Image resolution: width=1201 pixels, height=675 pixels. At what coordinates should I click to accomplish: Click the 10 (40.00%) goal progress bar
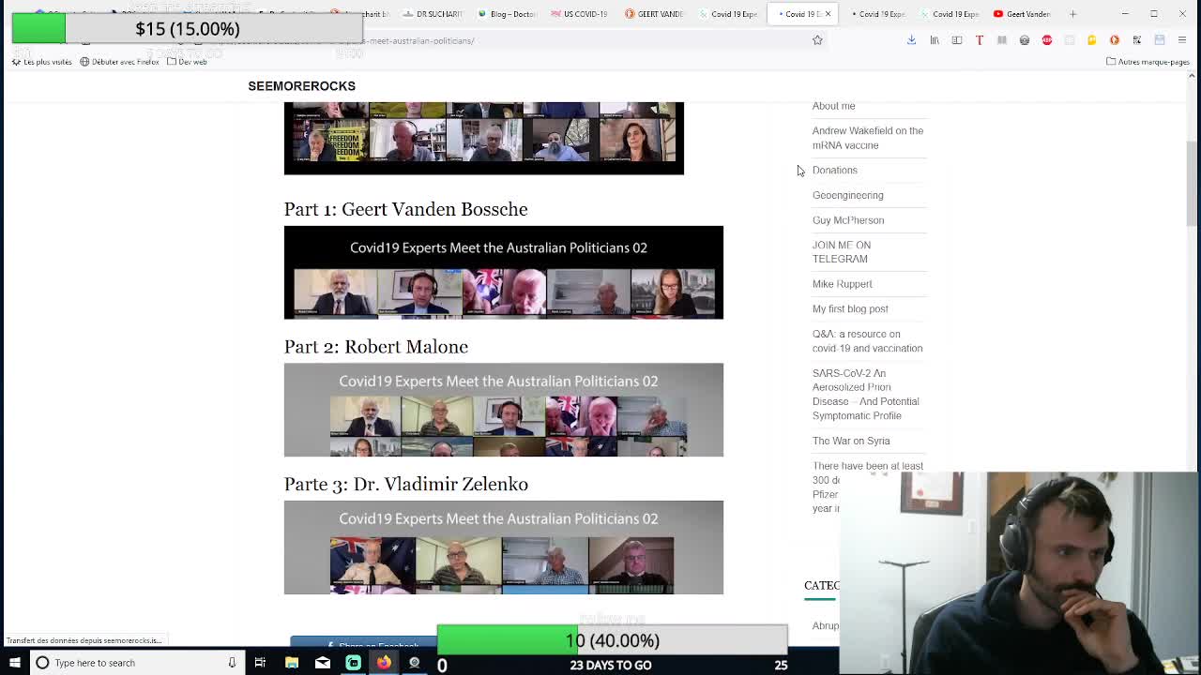612,640
